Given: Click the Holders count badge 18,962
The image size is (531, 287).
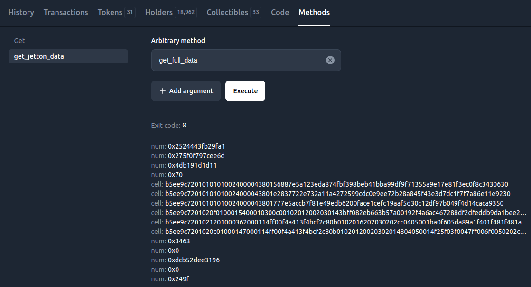Looking at the screenshot, I should 186,12.
